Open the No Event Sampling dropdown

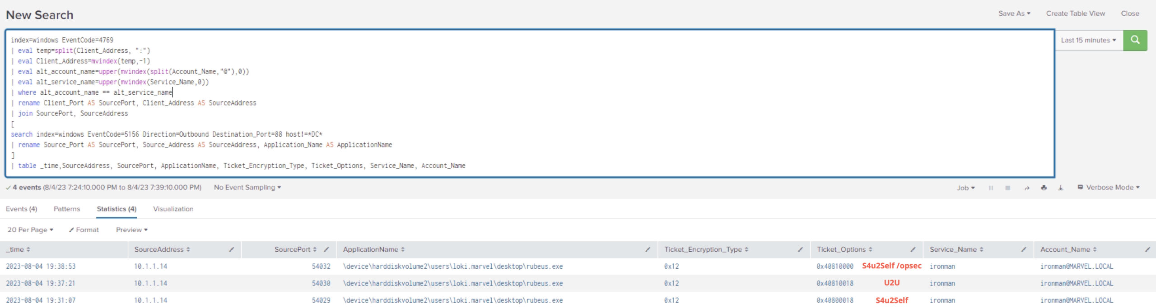coord(247,188)
